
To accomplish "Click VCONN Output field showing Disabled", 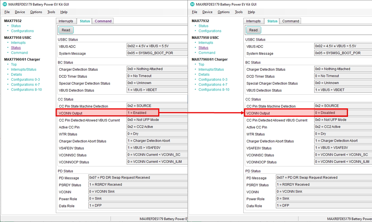I will click(x=331, y=113).
